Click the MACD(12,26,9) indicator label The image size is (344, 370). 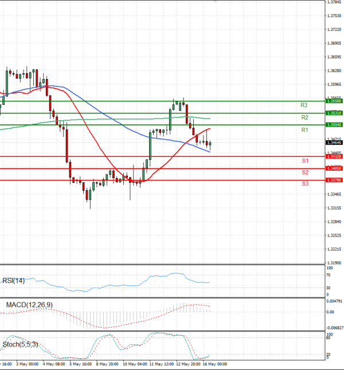[x=29, y=305]
